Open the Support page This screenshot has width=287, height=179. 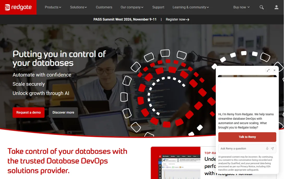pyautogui.click(x=158, y=7)
